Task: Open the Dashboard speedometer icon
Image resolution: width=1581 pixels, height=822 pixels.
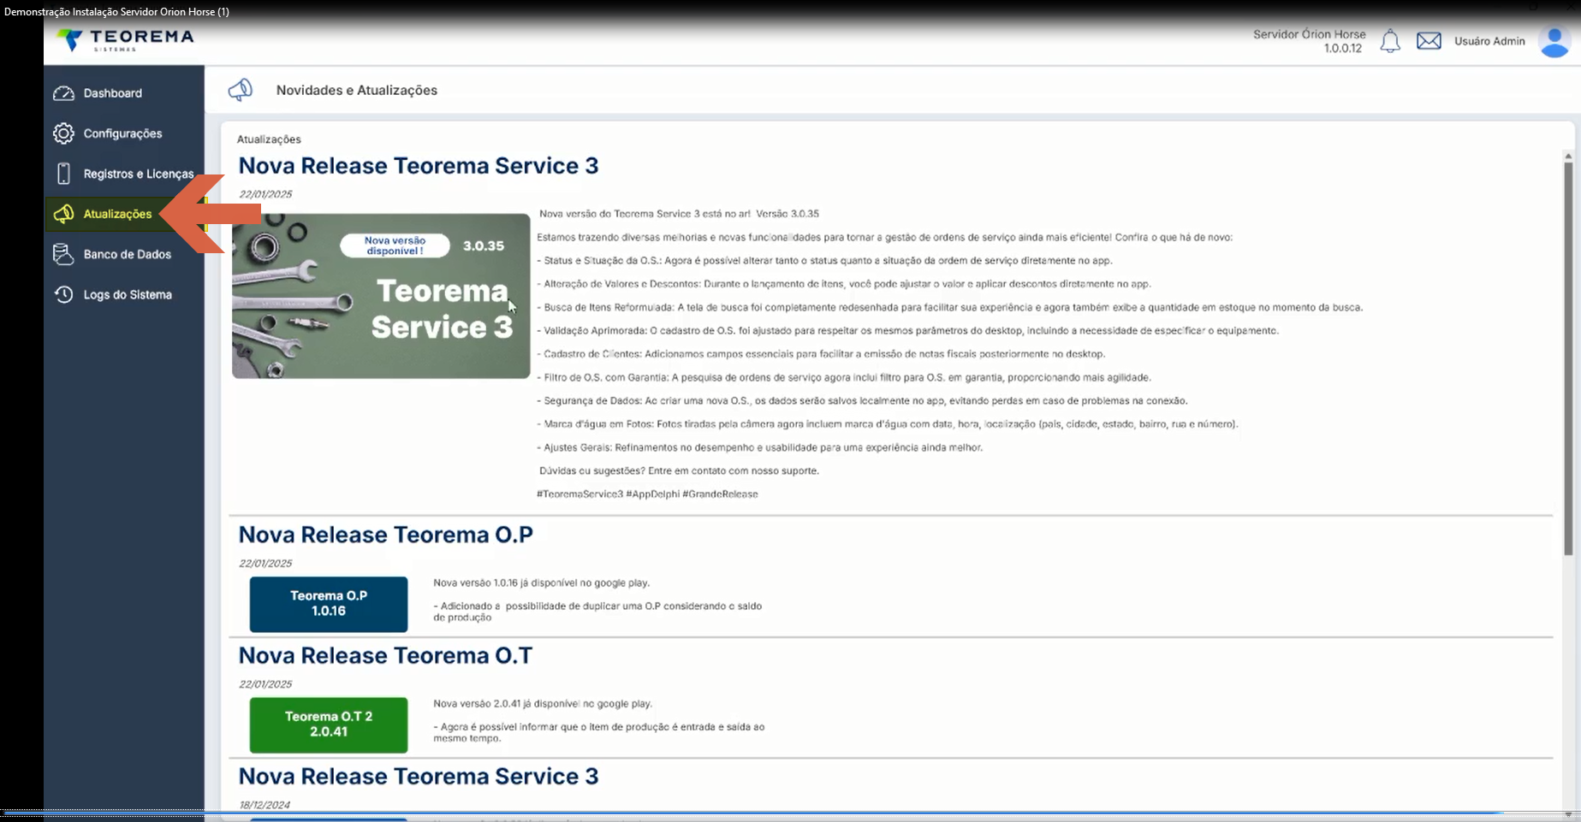Action: 63,93
